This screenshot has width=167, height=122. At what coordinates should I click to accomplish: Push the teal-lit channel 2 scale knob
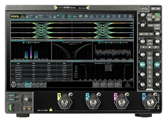click(142, 65)
